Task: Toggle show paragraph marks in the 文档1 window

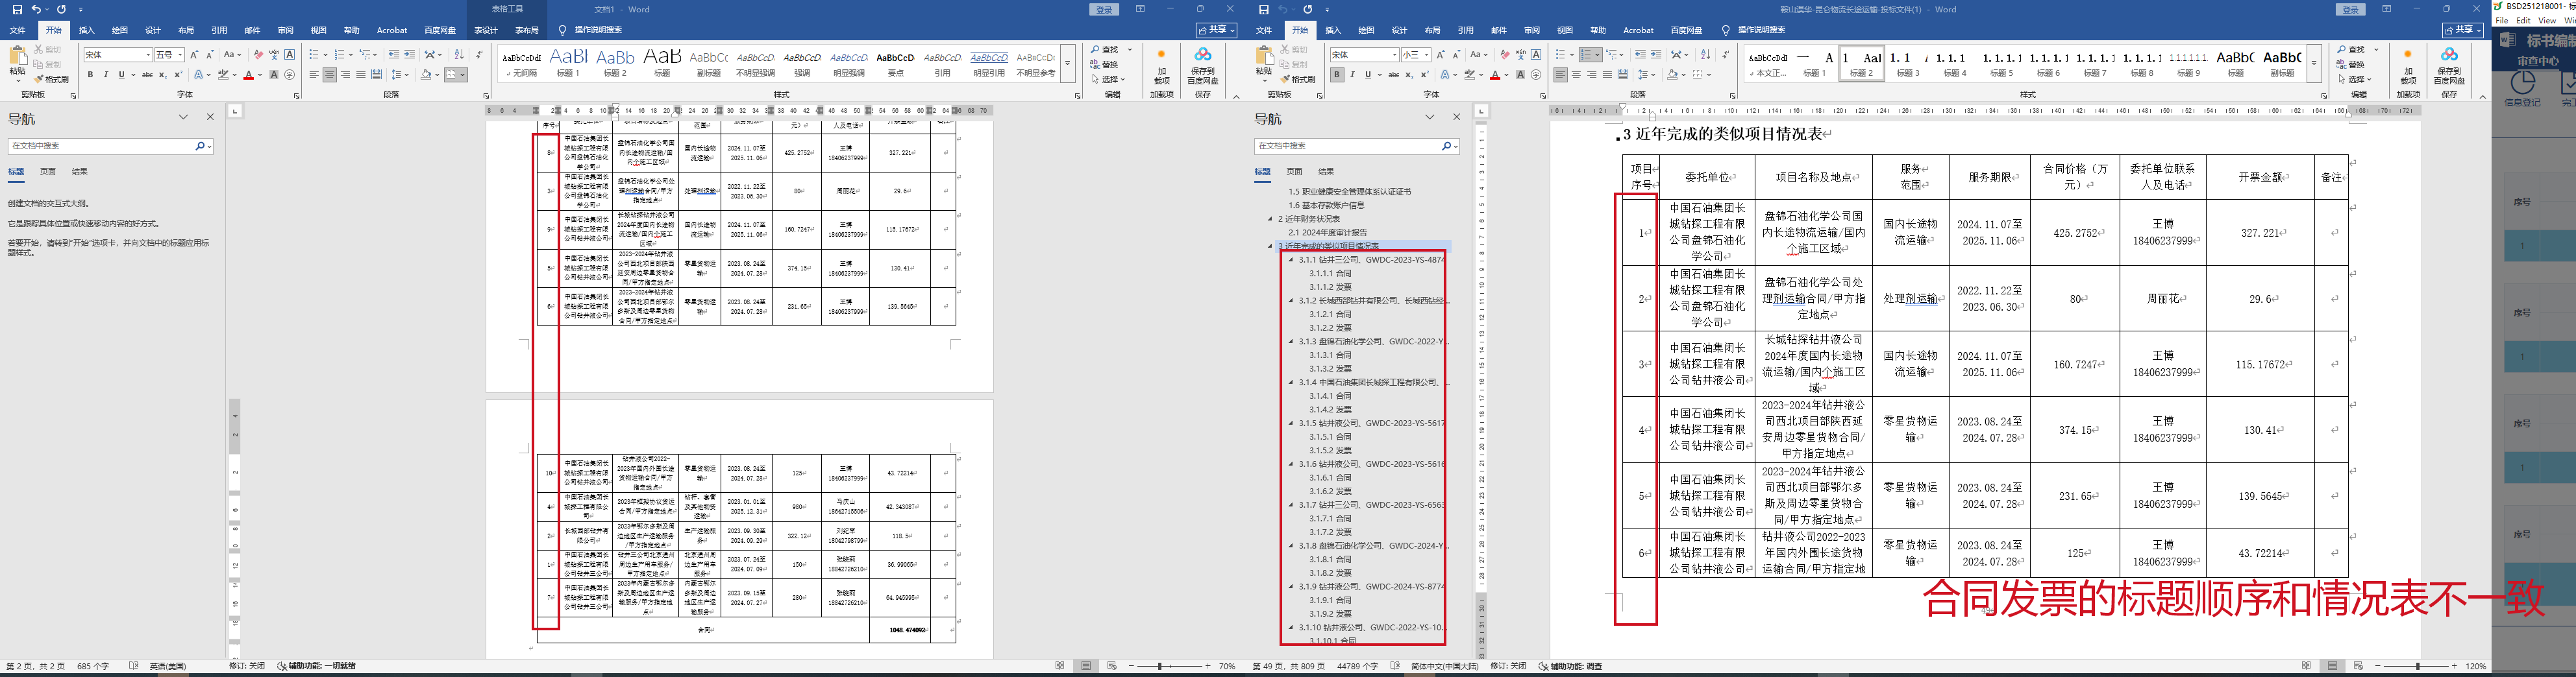Action: tap(480, 54)
